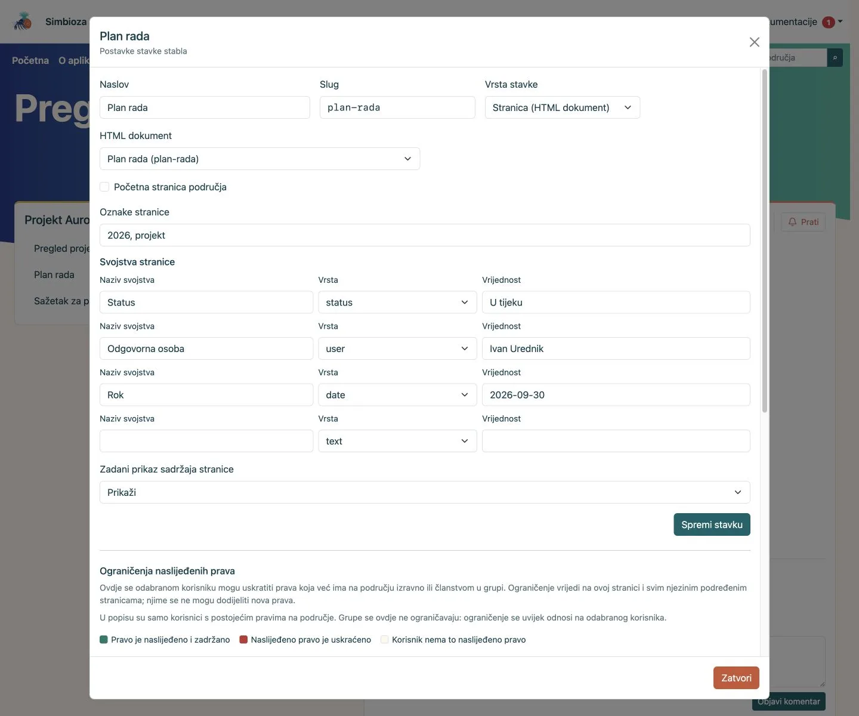Open Početna in the navigation bar
The width and height of the screenshot is (859, 716).
(30, 60)
